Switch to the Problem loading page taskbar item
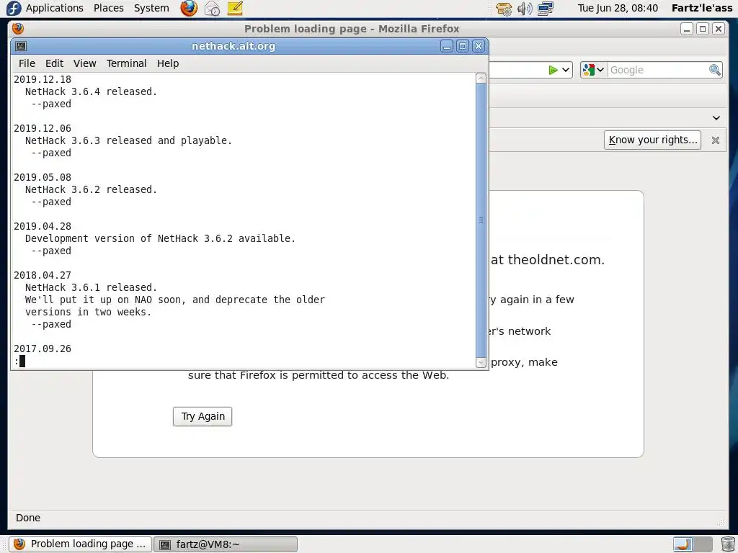This screenshot has height=553, width=738. click(81, 544)
